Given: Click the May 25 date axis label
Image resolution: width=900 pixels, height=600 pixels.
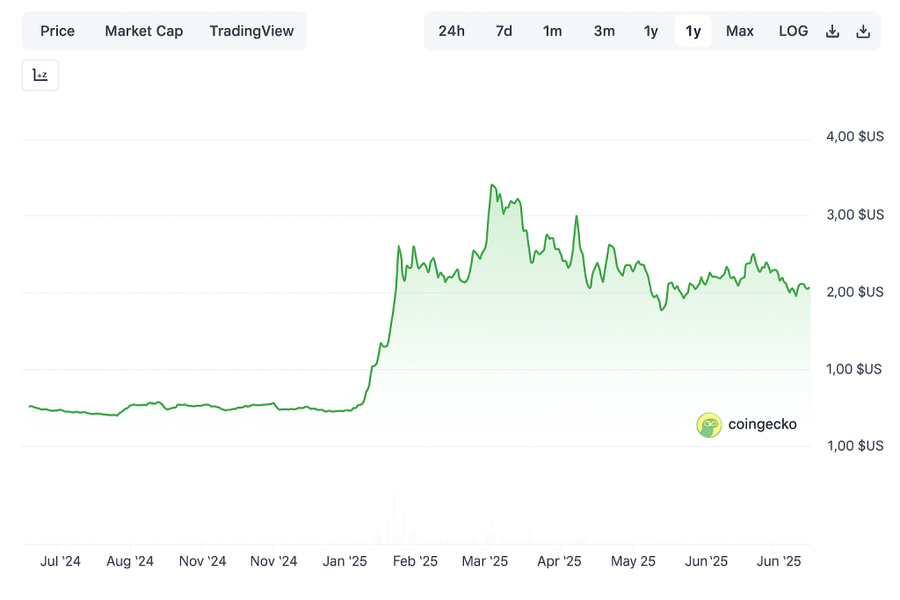Looking at the screenshot, I should click(633, 561).
